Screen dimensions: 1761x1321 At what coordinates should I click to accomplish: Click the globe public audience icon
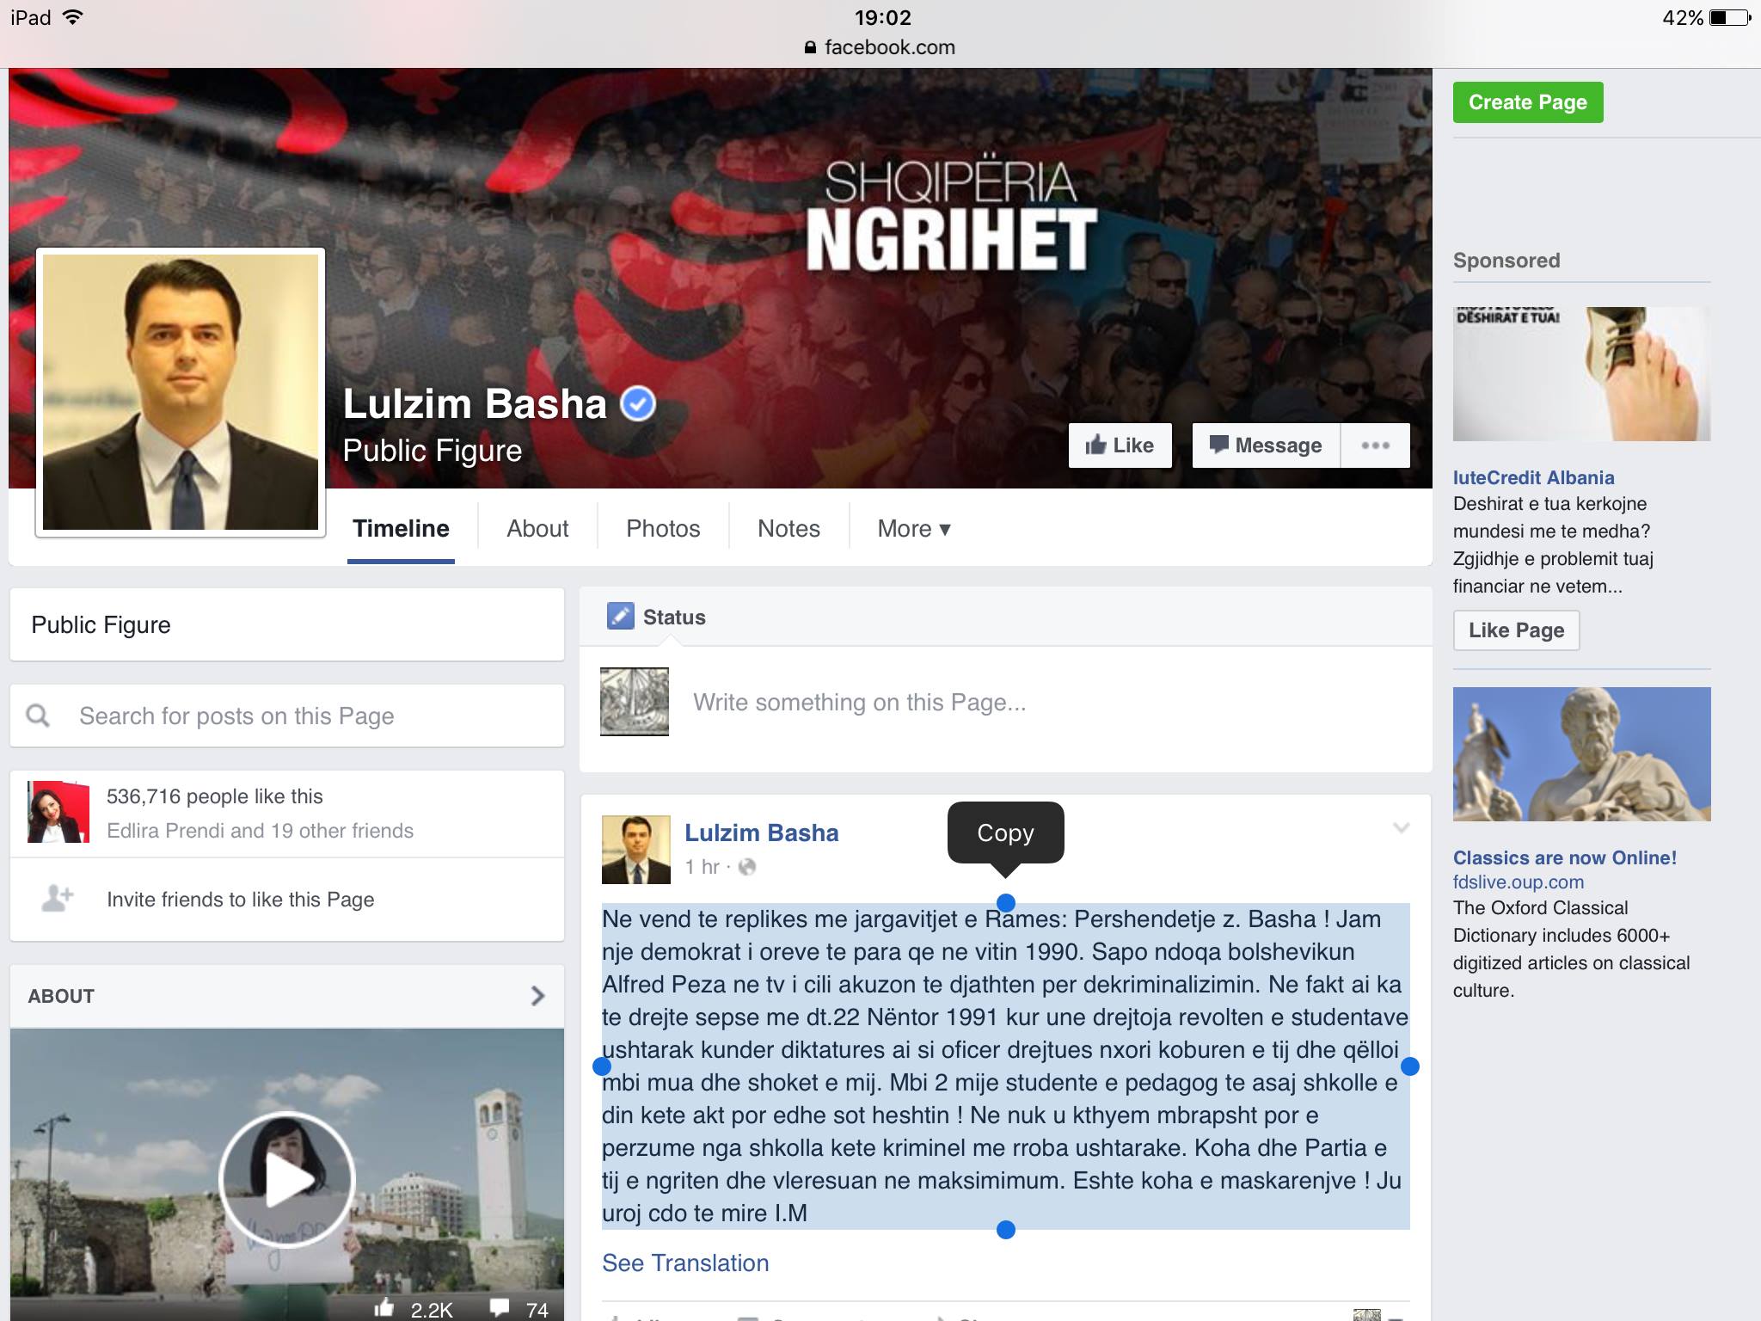(747, 867)
